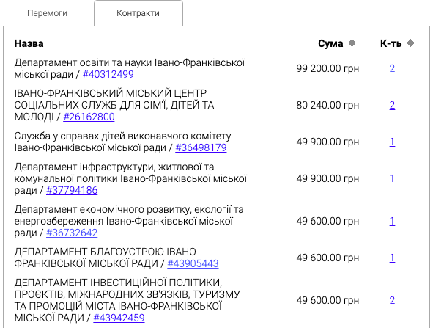The height and width of the screenshot is (328, 433).
Task: Open link #36498179
Action: pos(201,147)
